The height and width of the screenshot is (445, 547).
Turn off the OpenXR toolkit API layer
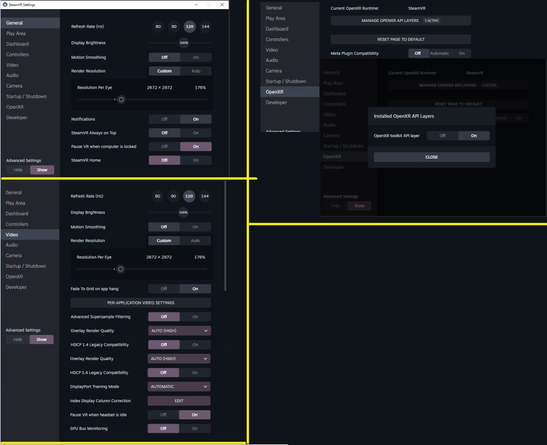[x=442, y=136]
